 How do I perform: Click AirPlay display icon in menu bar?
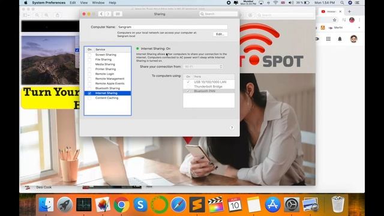coord(261,2)
